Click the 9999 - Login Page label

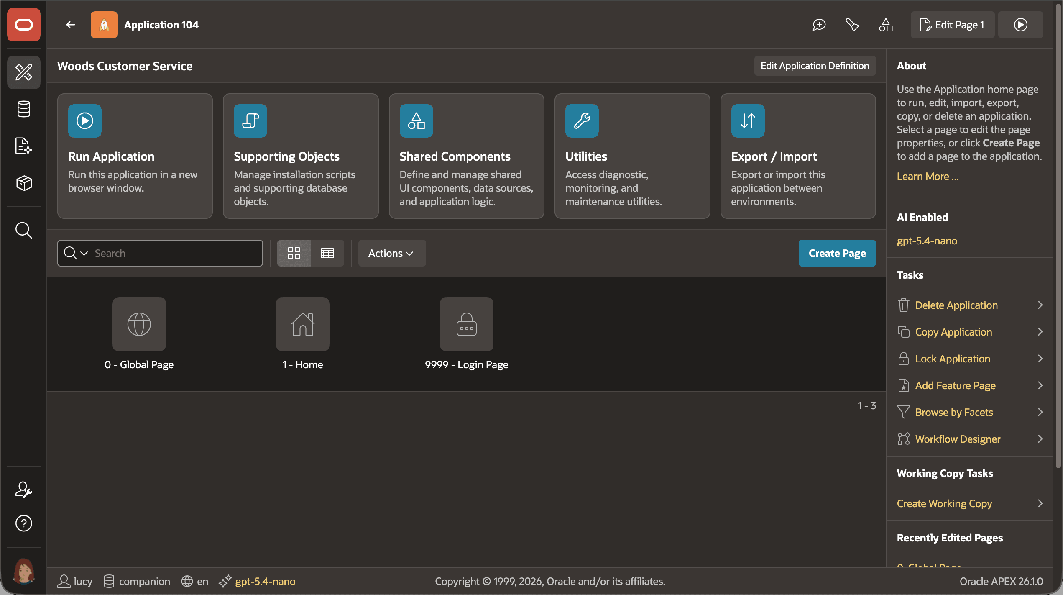(467, 364)
